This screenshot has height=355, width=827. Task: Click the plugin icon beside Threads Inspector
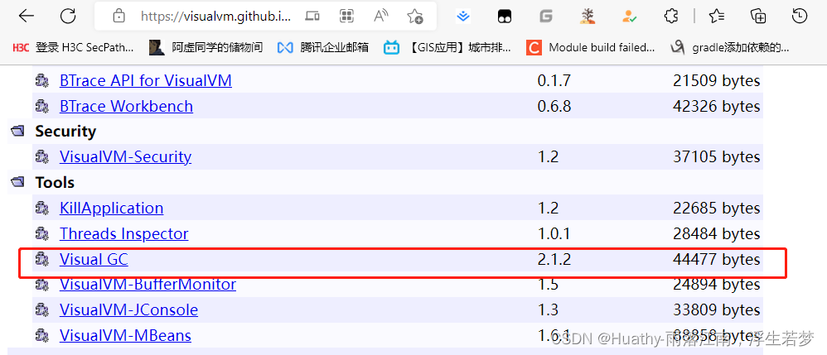pos(42,233)
